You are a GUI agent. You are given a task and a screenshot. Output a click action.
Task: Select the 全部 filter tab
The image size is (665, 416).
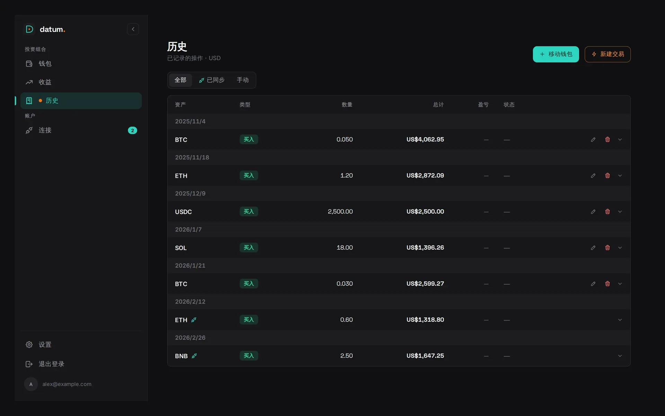(180, 80)
